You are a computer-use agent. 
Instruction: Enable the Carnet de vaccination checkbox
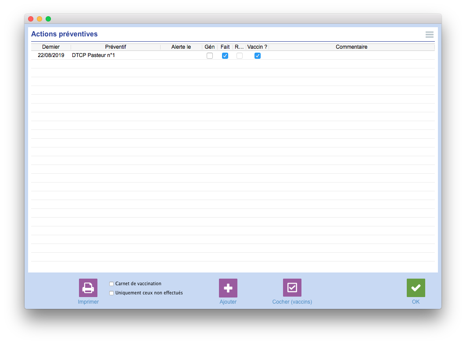click(x=111, y=284)
